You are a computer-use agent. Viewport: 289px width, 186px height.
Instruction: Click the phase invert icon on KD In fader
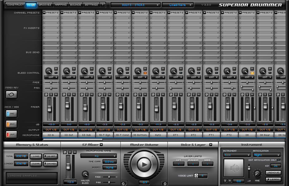coord(46,95)
